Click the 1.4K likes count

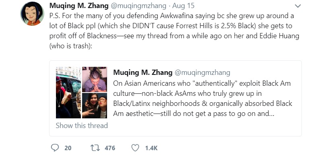[151, 148]
